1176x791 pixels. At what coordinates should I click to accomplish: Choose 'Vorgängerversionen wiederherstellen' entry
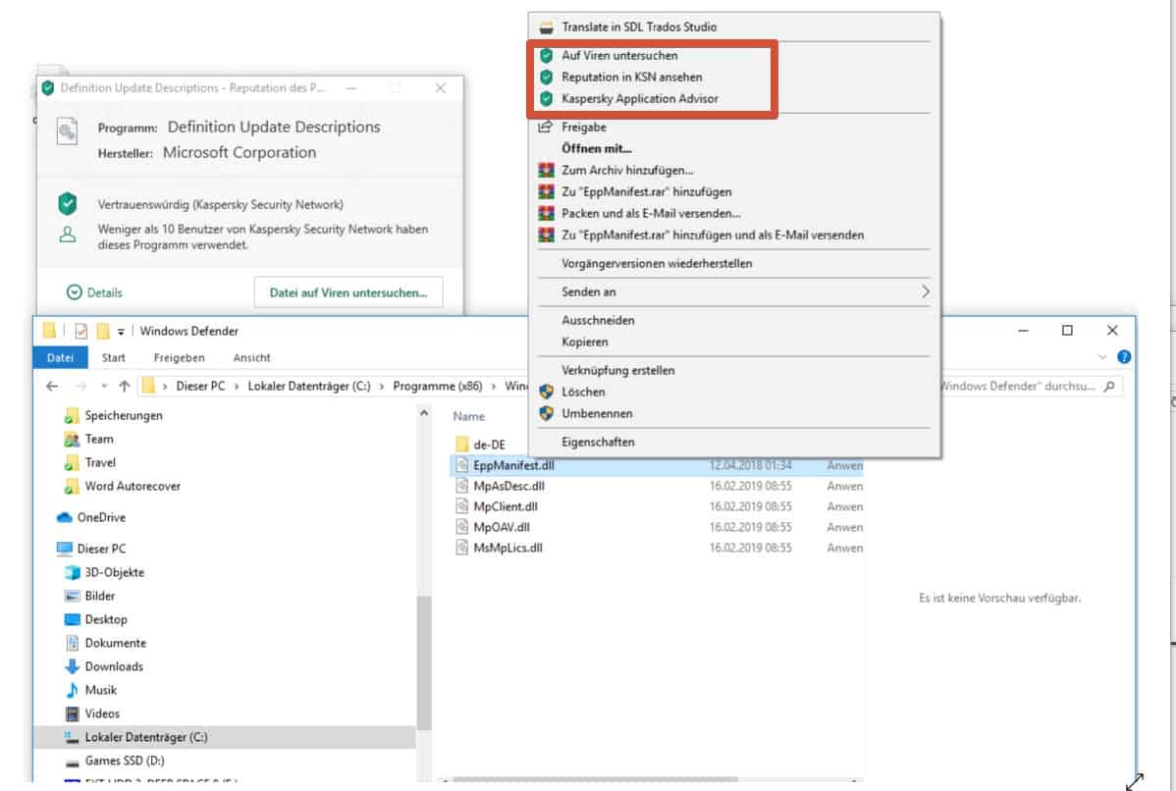pyautogui.click(x=657, y=264)
